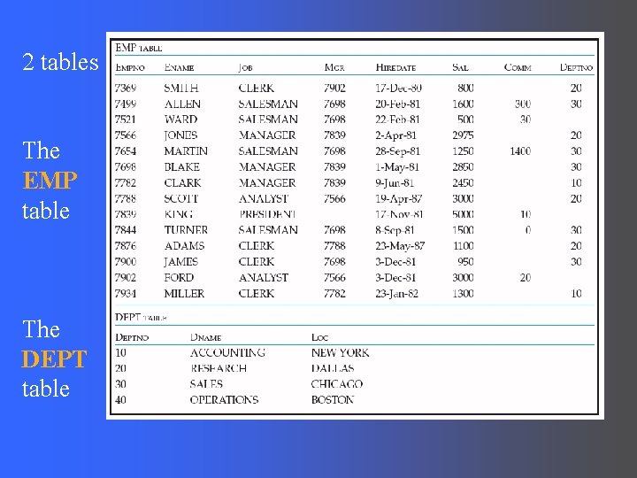The image size is (637, 478).
Task: Click the job 'PRESIDENT'
Action: coord(267,214)
